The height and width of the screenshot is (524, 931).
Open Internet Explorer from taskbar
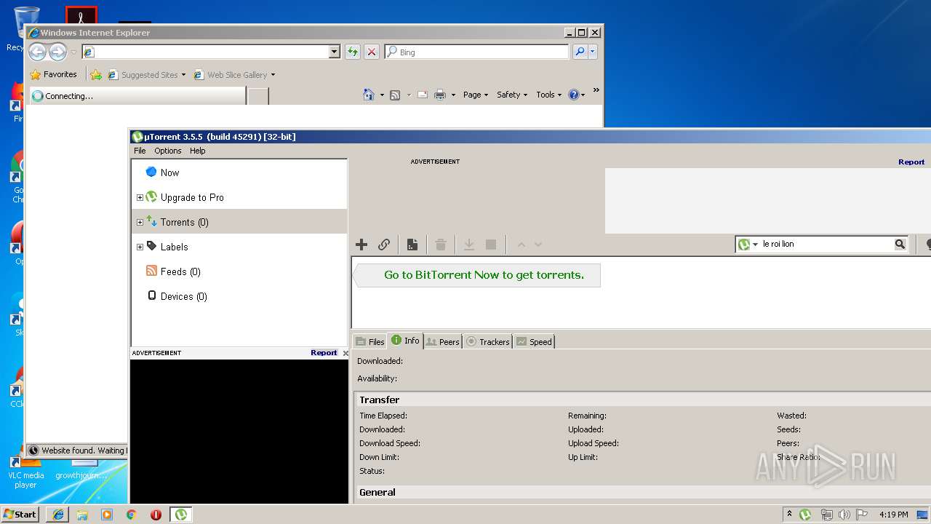[x=58, y=515]
